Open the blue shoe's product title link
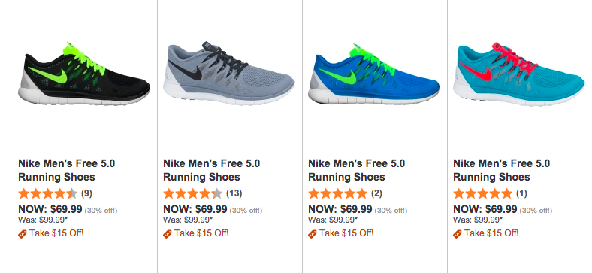Image resolution: width=592 pixels, height=273 pixels. [356, 170]
